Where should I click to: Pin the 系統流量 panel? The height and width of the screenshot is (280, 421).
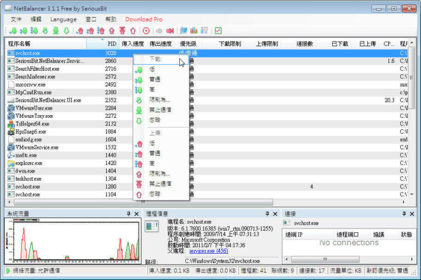tap(129, 214)
